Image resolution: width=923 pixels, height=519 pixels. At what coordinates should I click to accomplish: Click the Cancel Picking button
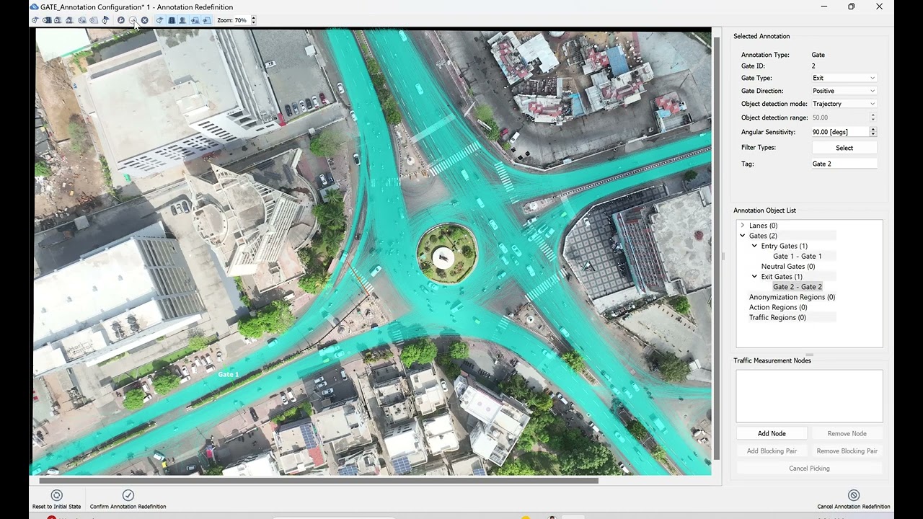809,468
